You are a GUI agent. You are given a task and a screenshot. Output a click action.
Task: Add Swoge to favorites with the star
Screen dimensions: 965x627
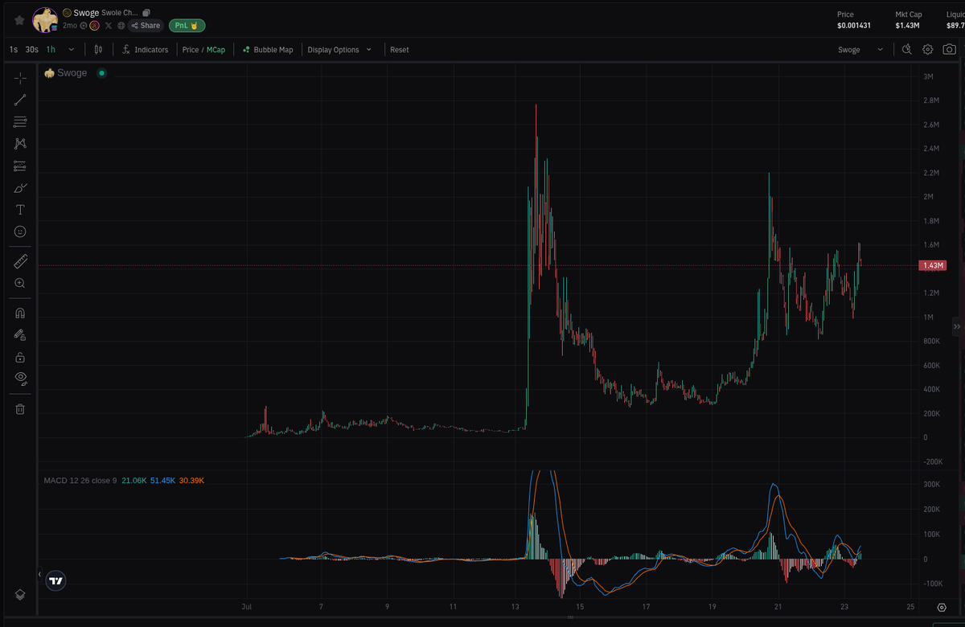click(19, 20)
